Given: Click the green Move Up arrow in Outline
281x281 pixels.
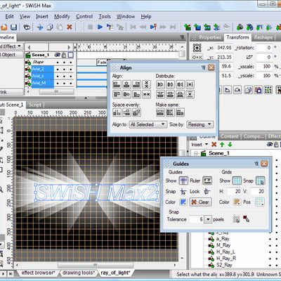Looking at the screenshot, I should (222, 145).
